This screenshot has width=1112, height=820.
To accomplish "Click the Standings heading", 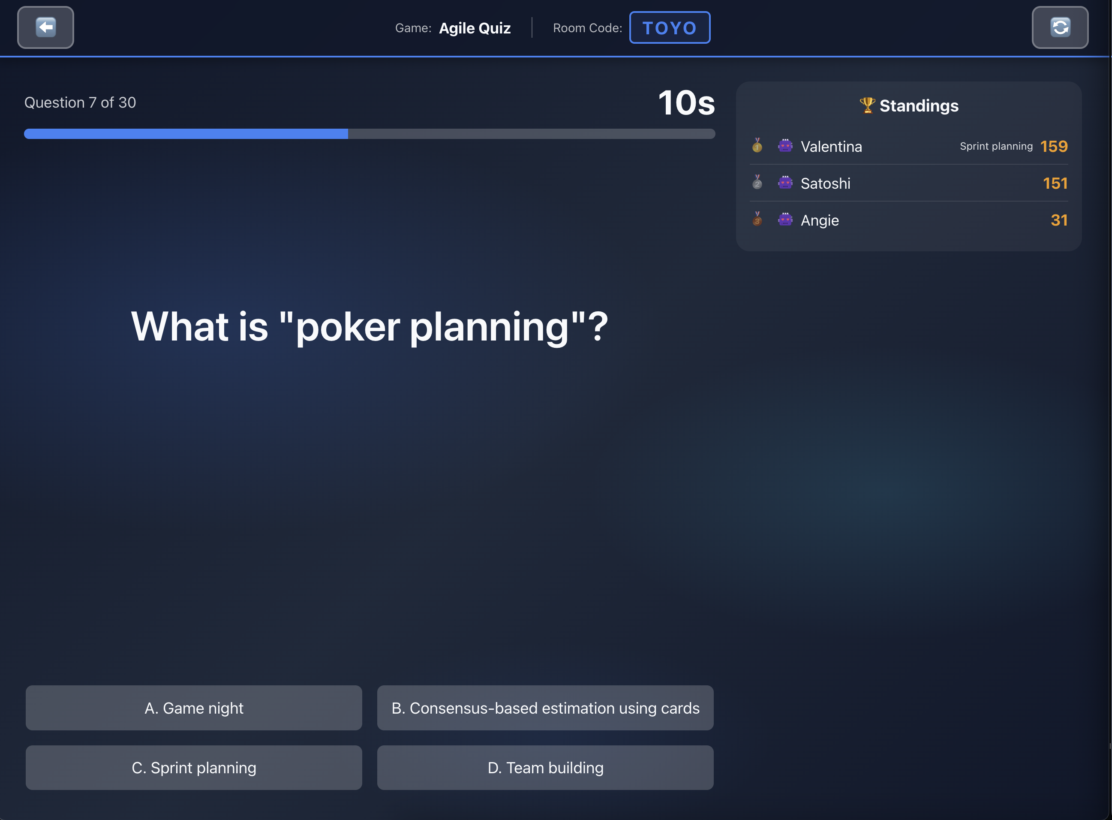I will click(919, 105).
